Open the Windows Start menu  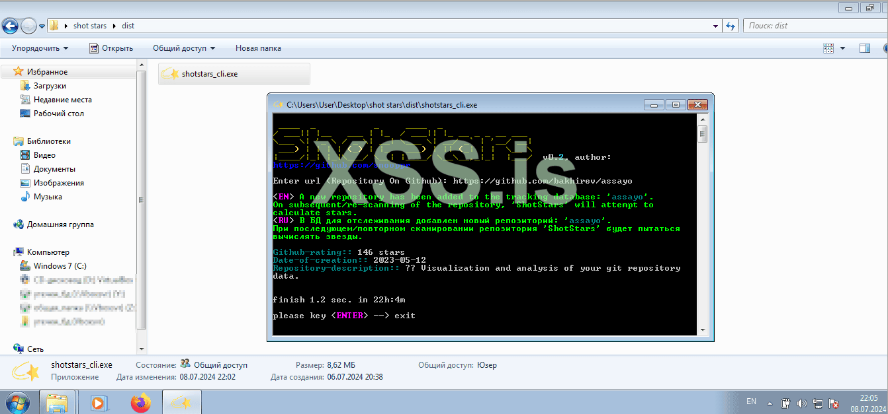[x=17, y=402]
